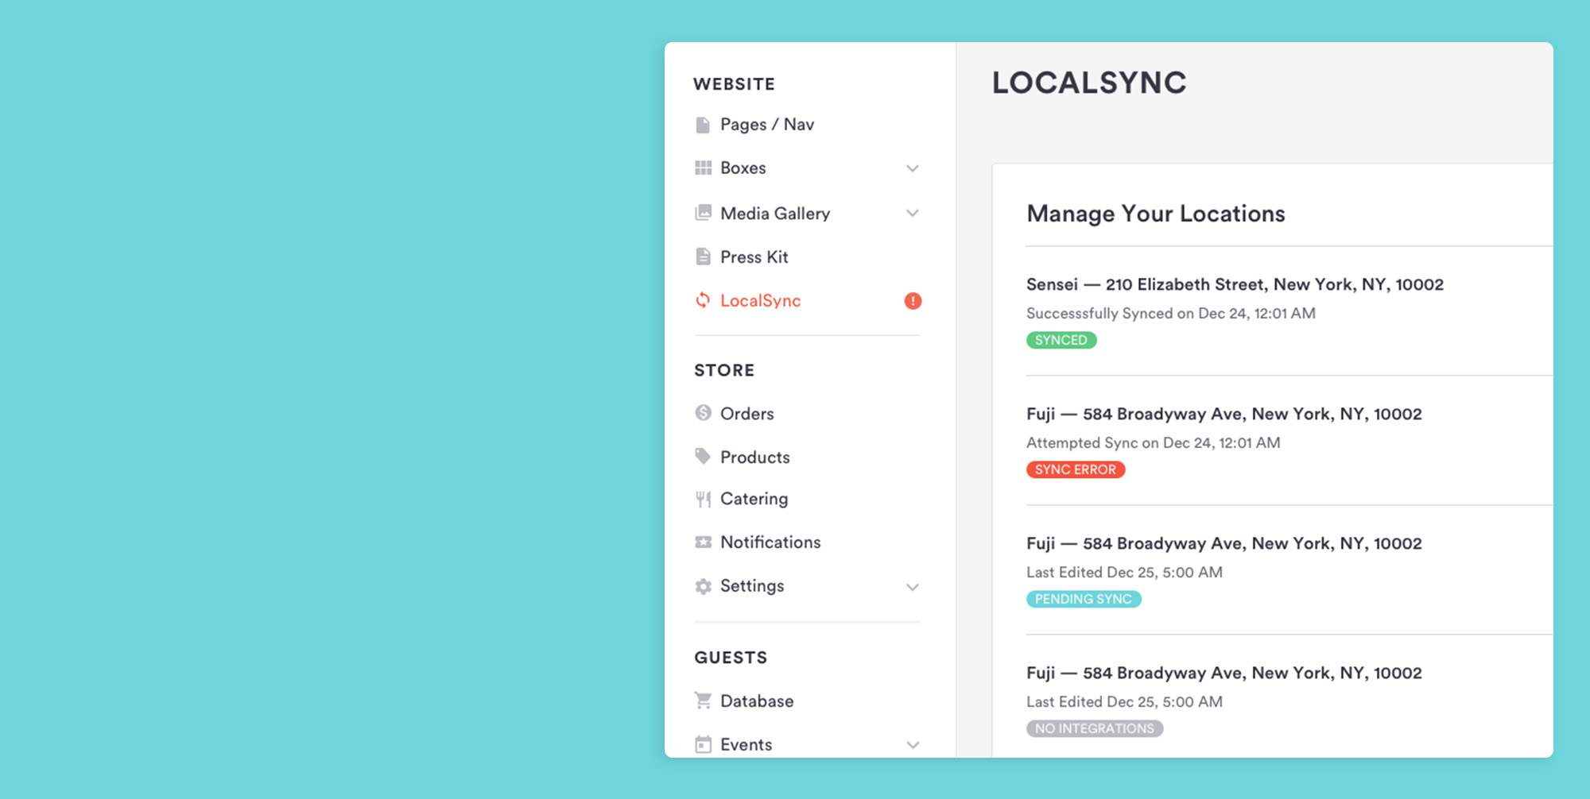Click the LocalSync sync arrows icon
1590x799 pixels.
point(703,300)
